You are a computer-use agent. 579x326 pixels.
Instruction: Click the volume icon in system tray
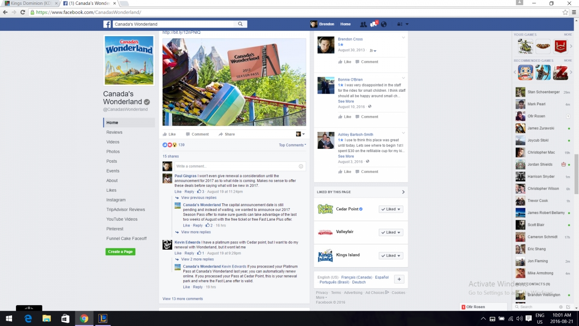519,318
